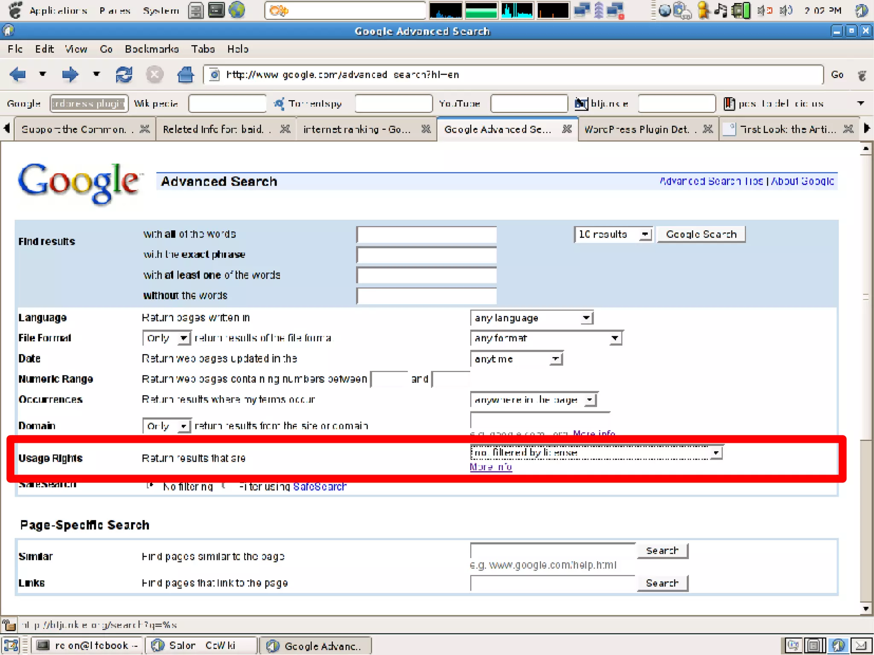Open the Usage Rights license dropdown

[596, 452]
